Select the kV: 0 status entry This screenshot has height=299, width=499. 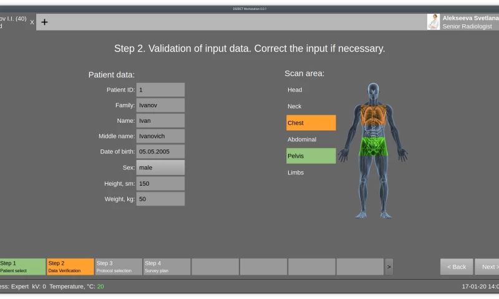click(x=39, y=287)
